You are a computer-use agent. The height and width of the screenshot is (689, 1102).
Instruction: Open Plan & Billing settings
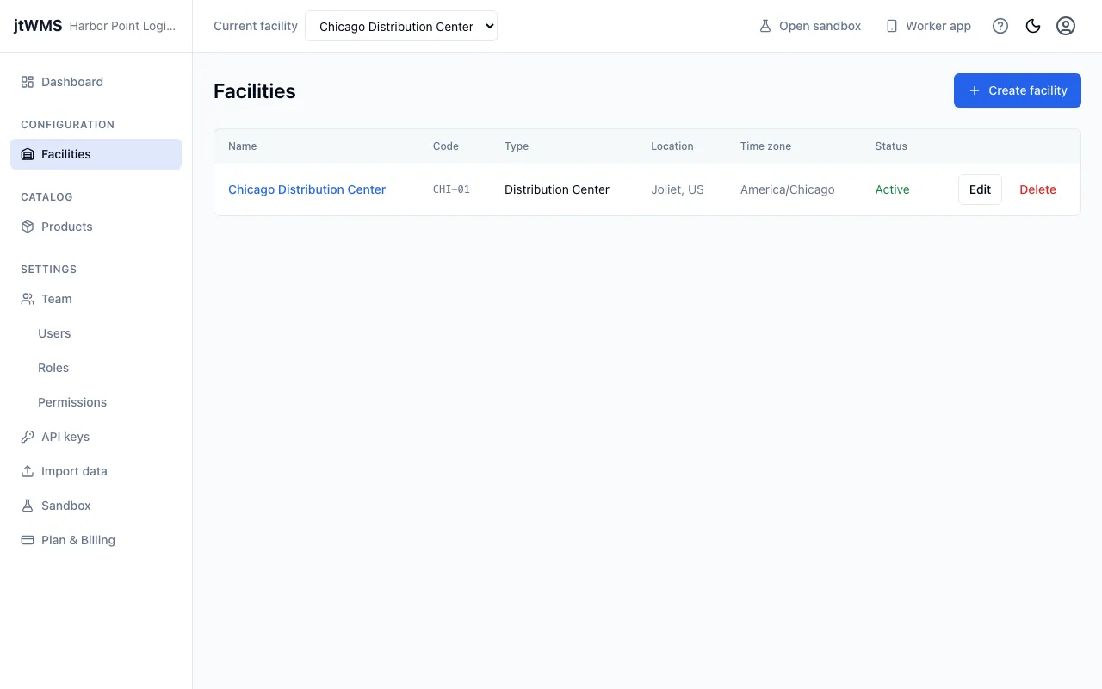pos(96,540)
